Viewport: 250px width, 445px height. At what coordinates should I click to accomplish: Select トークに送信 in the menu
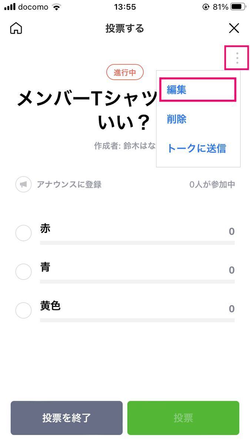click(x=197, y=148)
